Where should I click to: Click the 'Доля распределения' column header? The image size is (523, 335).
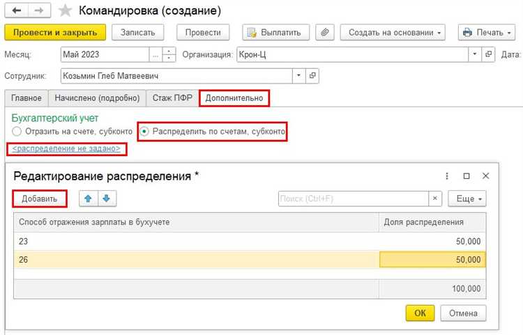click(x=432, y=222)
